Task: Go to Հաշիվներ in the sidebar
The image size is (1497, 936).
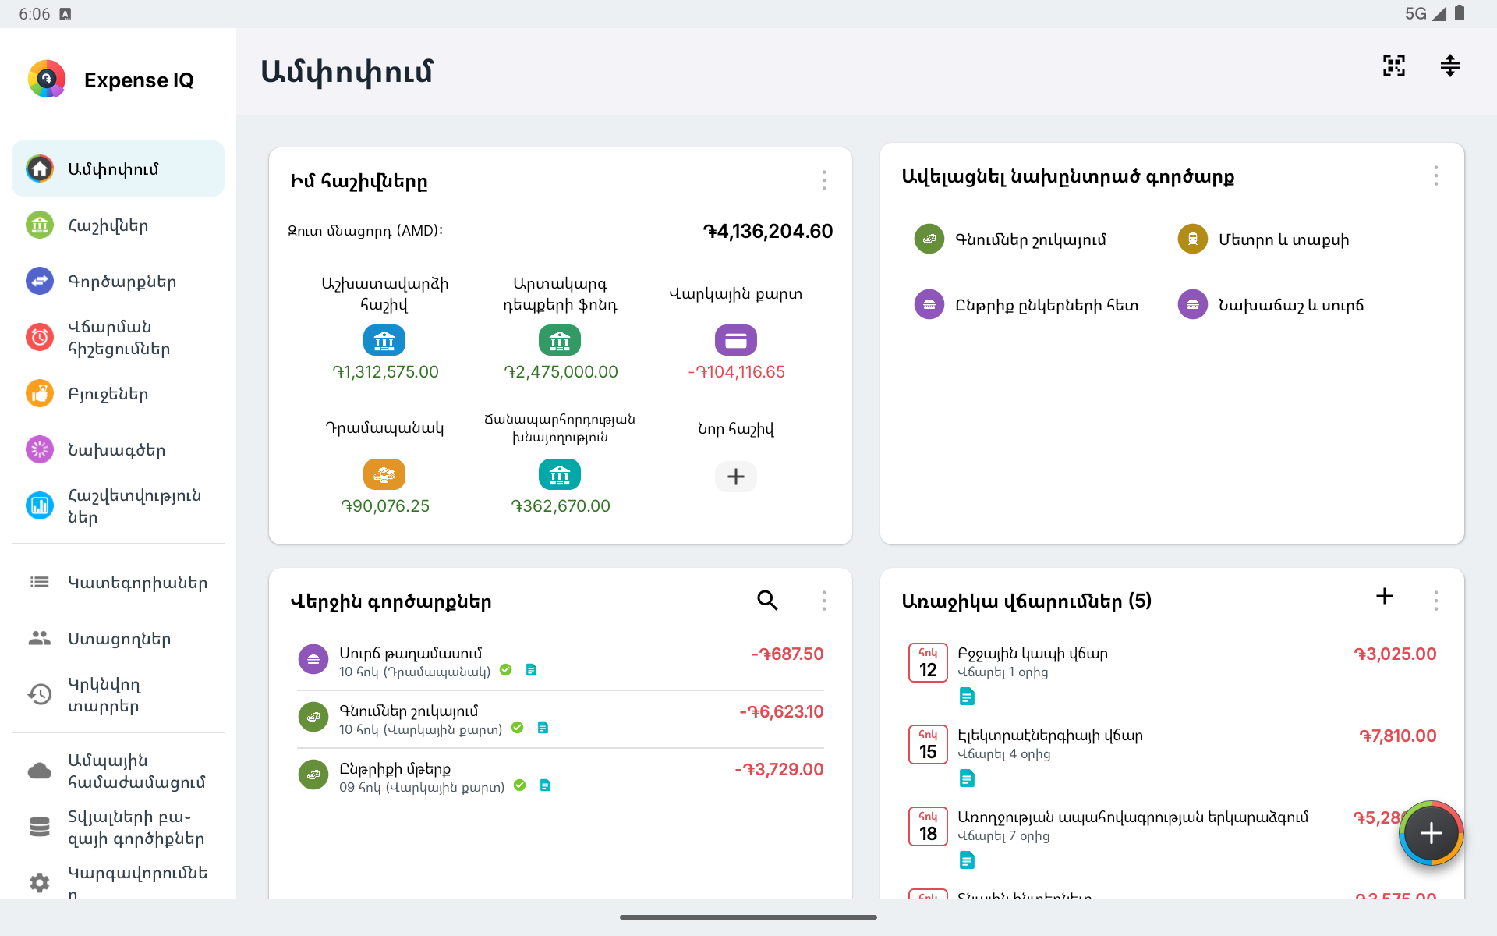Action: (x=118, y=225)
